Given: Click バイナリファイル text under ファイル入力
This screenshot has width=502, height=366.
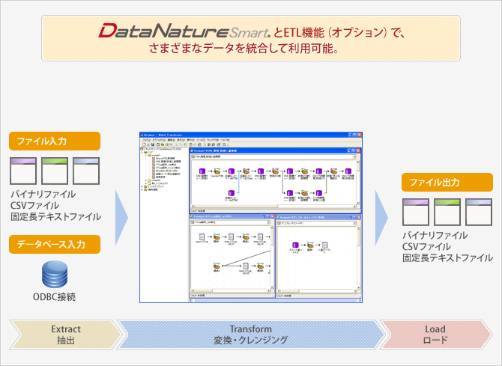Looking at the screenshot, I should pos(43,194).
